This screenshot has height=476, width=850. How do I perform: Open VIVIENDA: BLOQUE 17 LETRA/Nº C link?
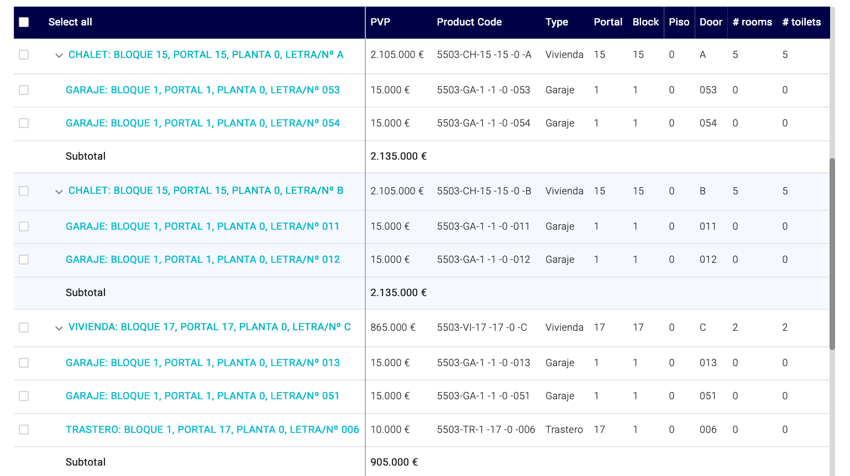[209, 327]
